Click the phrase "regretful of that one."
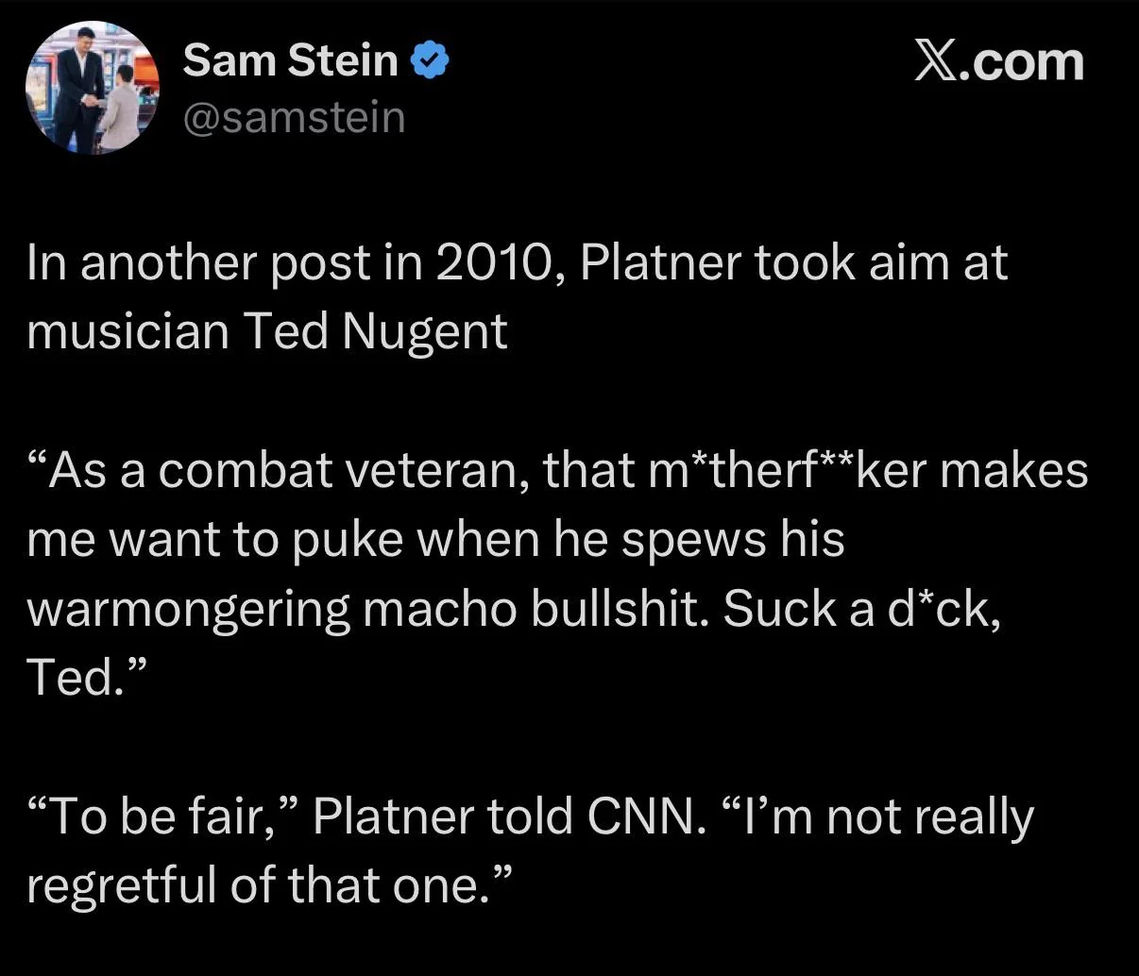Screen dimensions: 1139x976 coord(268,884)
